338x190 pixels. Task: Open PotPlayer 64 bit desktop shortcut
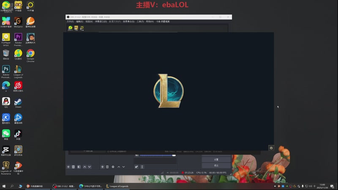pyautogui.click(x=6, y=40)
